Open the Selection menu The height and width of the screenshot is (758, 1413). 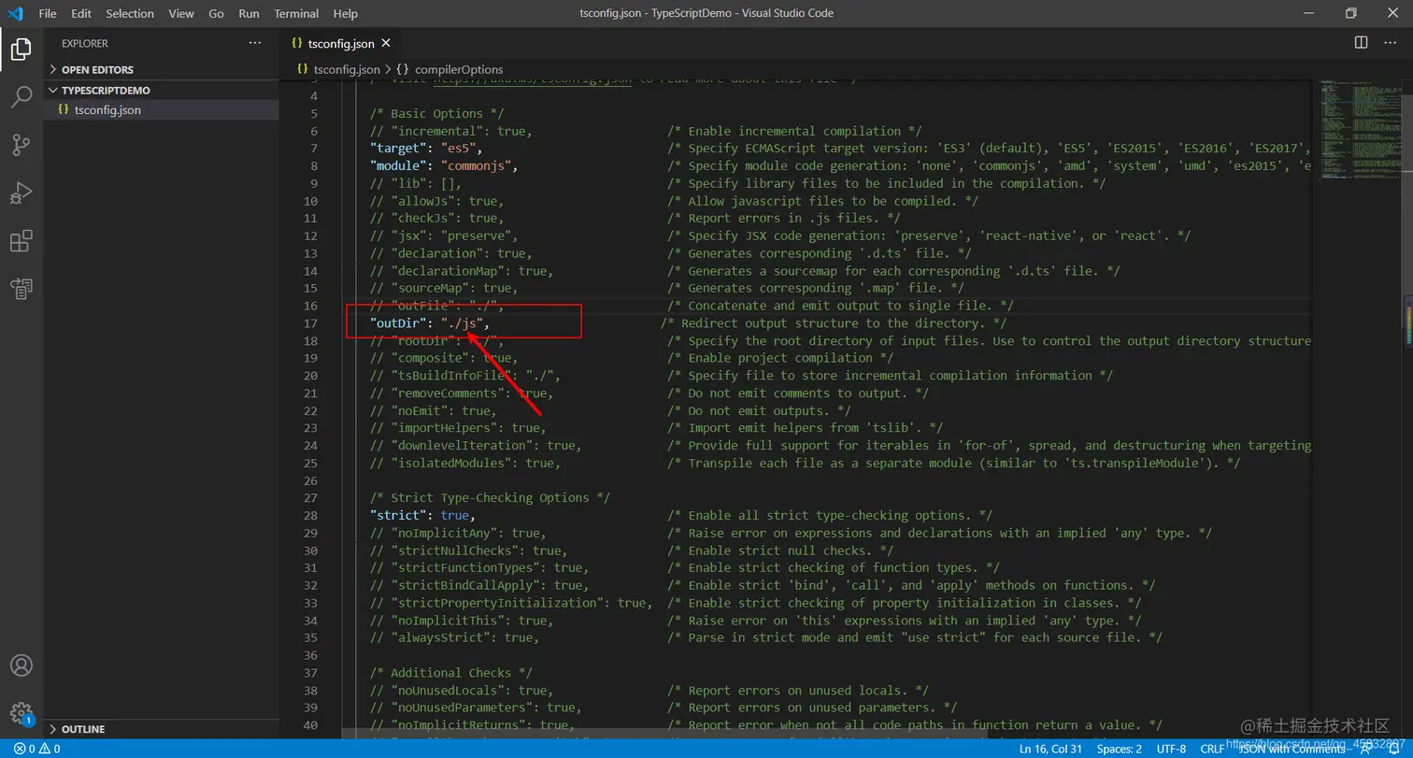point(130,13)
